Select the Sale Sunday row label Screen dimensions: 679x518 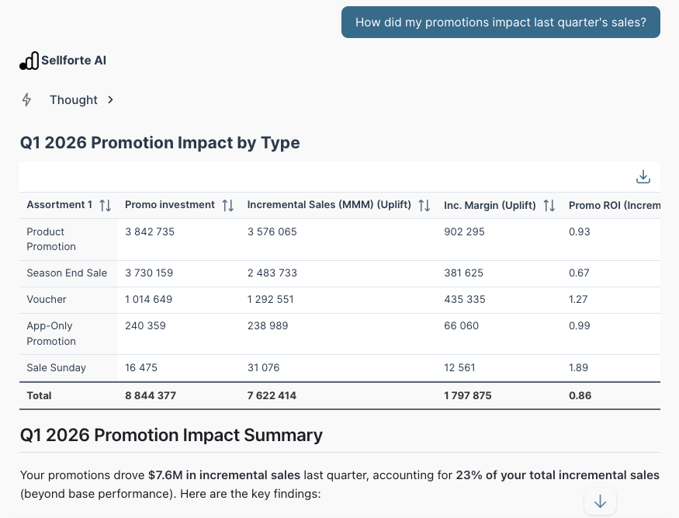point(57,367)
